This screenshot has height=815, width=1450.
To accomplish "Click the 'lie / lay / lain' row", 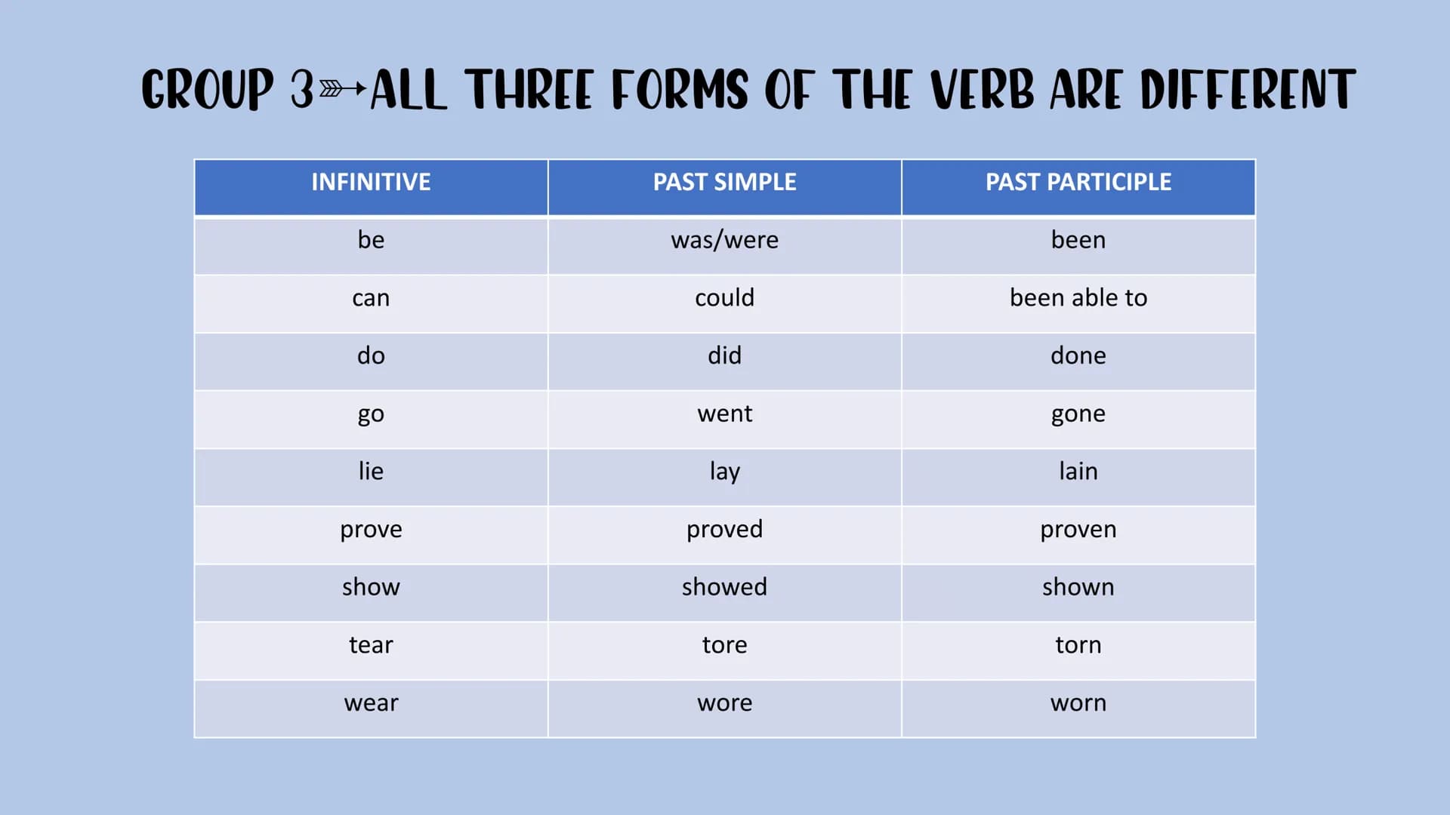I will 725,471.
